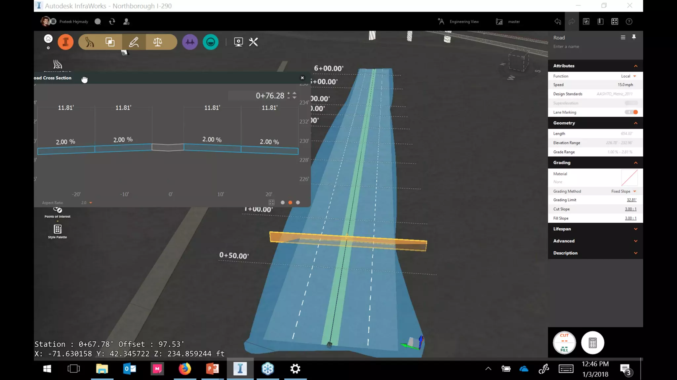Image resolution: width=677 pixels, height=380 pixels.
Task: Select the pencil edit tool
Action: (x=134, y=42)
